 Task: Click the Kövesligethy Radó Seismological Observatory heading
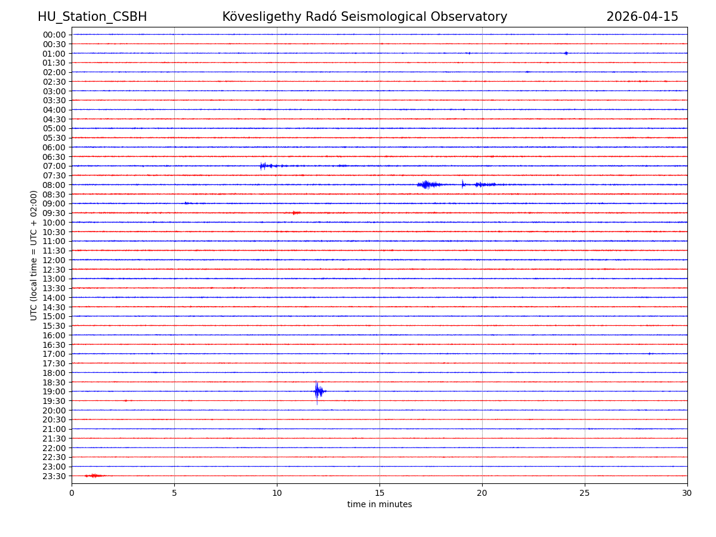[x=365, y=17]
